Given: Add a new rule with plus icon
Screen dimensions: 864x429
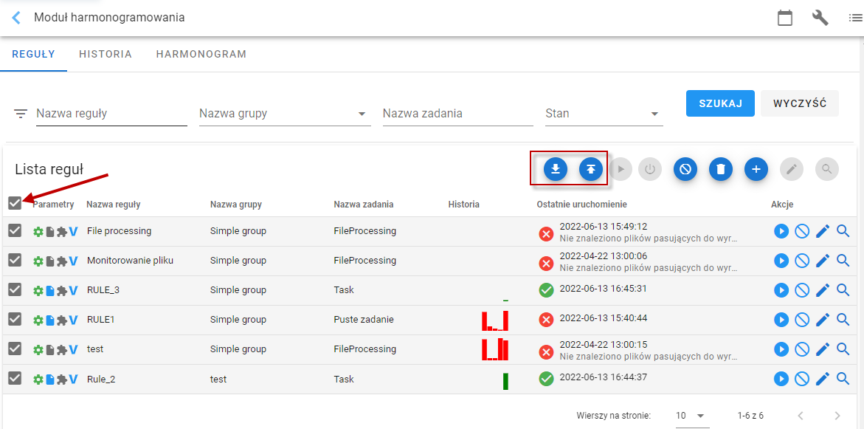Looking at the screenshot, I should click(756, 169).
